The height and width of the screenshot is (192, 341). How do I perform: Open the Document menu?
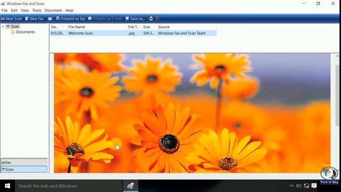coord(53,11)
